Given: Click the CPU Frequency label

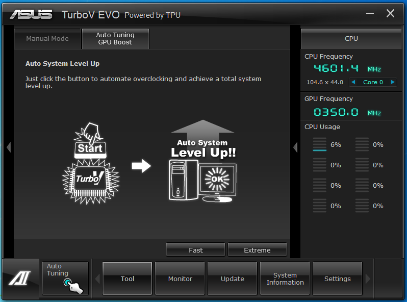Looking at the screenshot, I should (x=328, y=56).
